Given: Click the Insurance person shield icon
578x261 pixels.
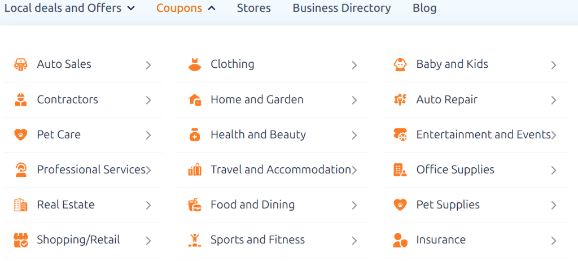Looking at the screenshot, I should (400, 240).
